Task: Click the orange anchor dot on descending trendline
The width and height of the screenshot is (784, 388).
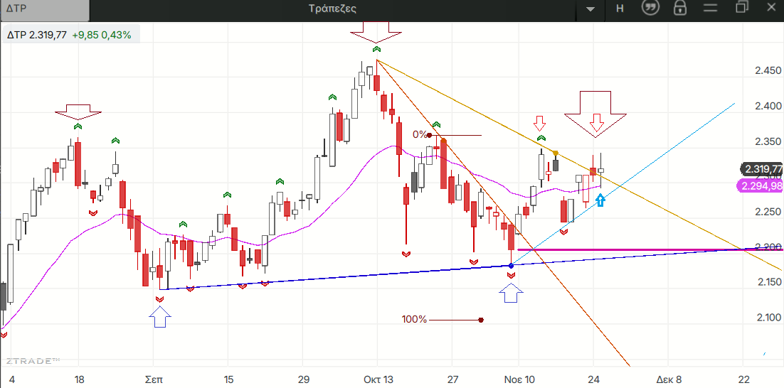Action: point(555,153)
